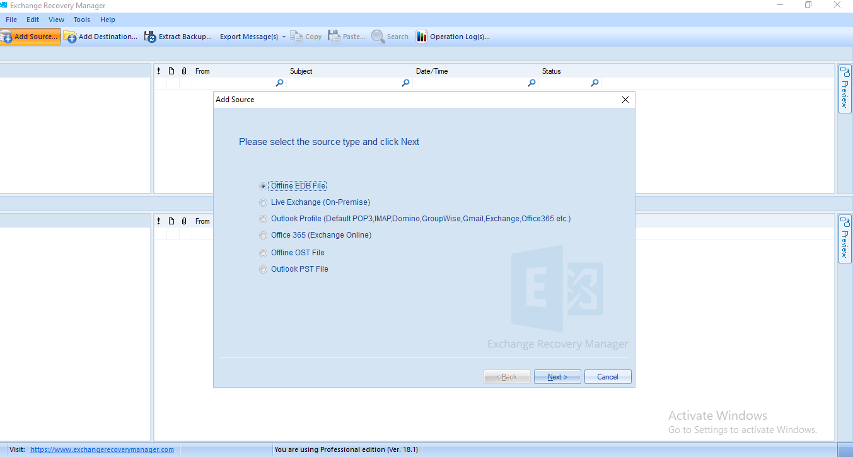
Task: Click the Exchange Recovery Manager title icon
Action: pyautogui.click(x=3, y=6)
